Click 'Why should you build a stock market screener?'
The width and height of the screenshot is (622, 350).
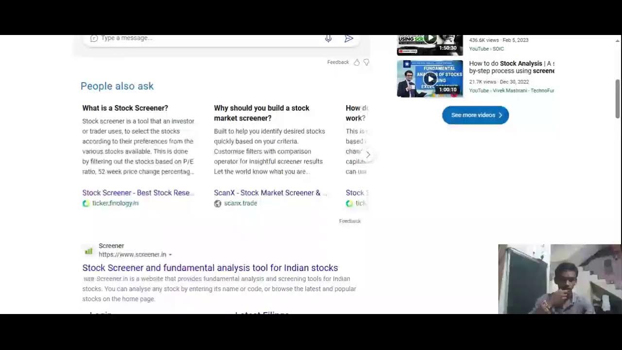click(x=261, y=113)
